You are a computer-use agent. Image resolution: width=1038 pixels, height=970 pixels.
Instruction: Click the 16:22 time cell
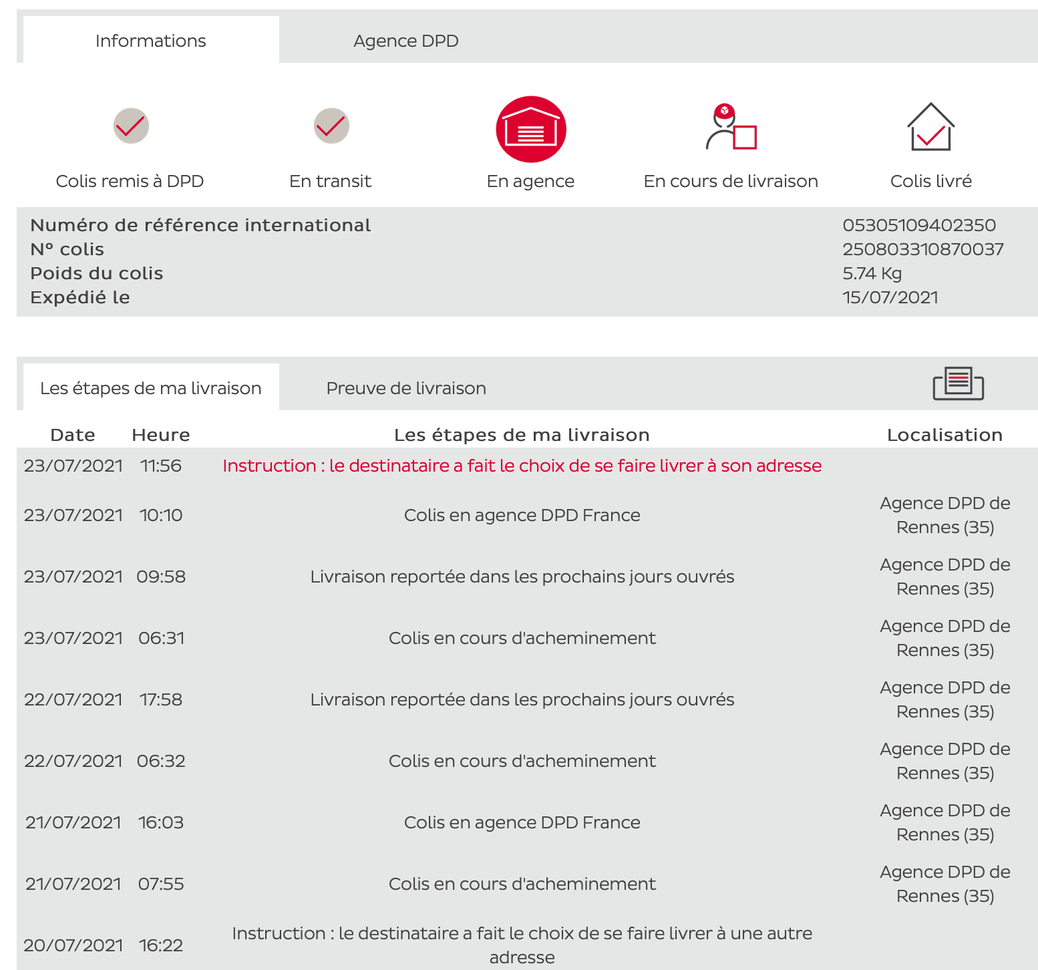[x=161, y=945]
